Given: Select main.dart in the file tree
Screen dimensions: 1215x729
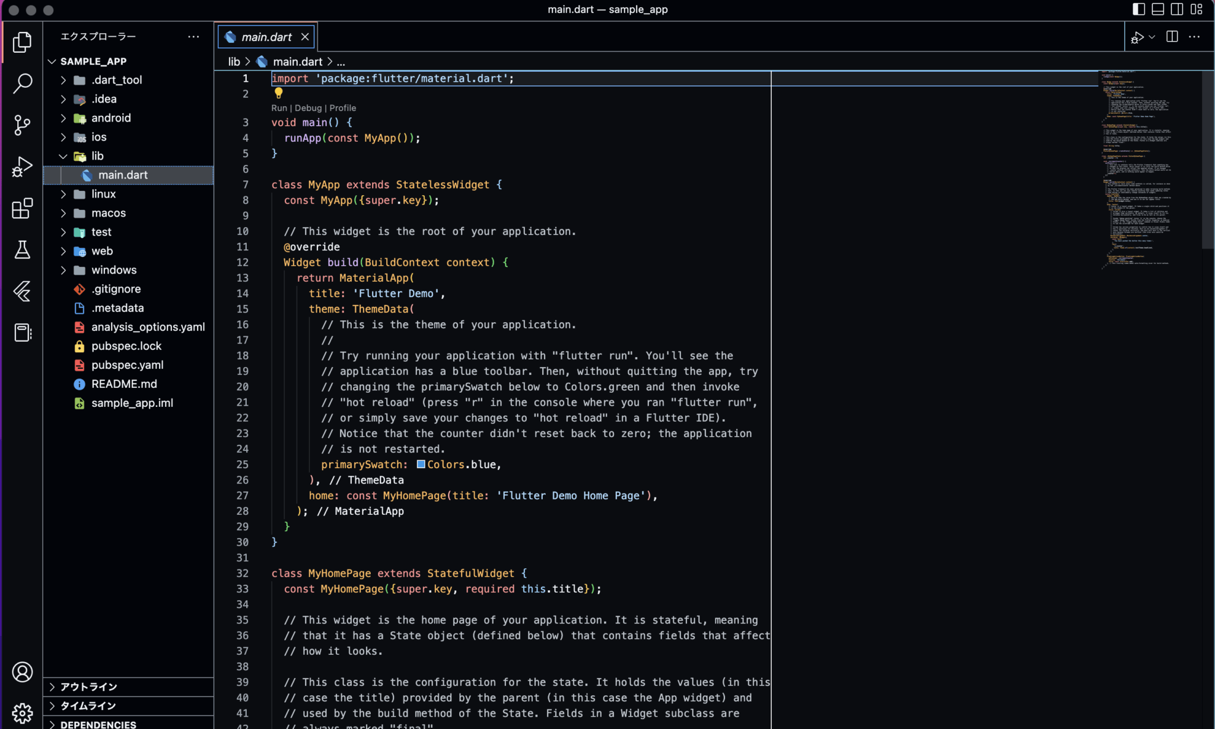Looking at the screenshot, I should (128, 175).
